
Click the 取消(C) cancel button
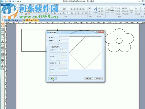click(x=98, y=78)
